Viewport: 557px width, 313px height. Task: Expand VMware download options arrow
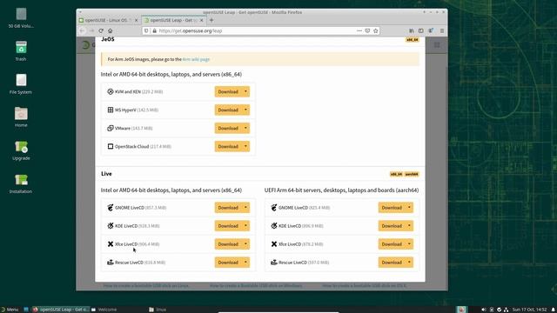pos(245,128)
